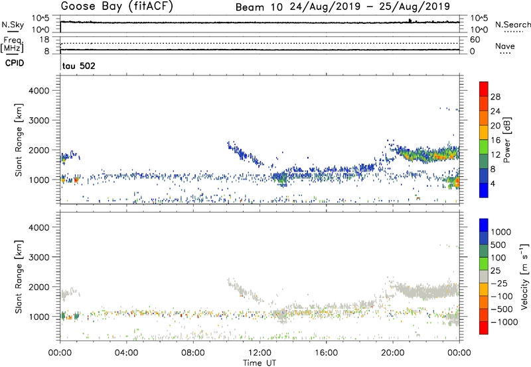Select the date range 24/Aug/2019 – 25/Aug/2019

[370, 7]
